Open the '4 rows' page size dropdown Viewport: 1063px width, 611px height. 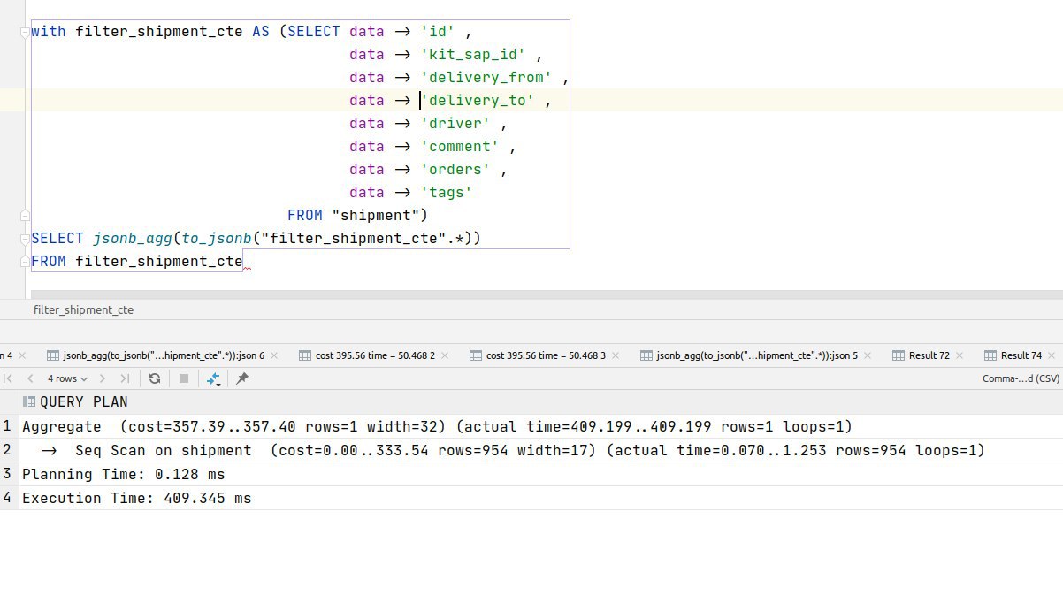(x=67, y=378)
